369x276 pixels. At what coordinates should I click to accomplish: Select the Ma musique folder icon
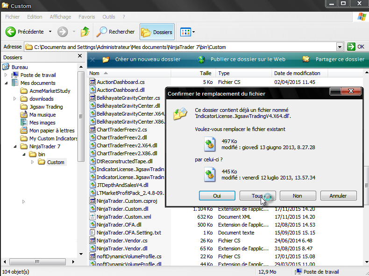[23, 115]
